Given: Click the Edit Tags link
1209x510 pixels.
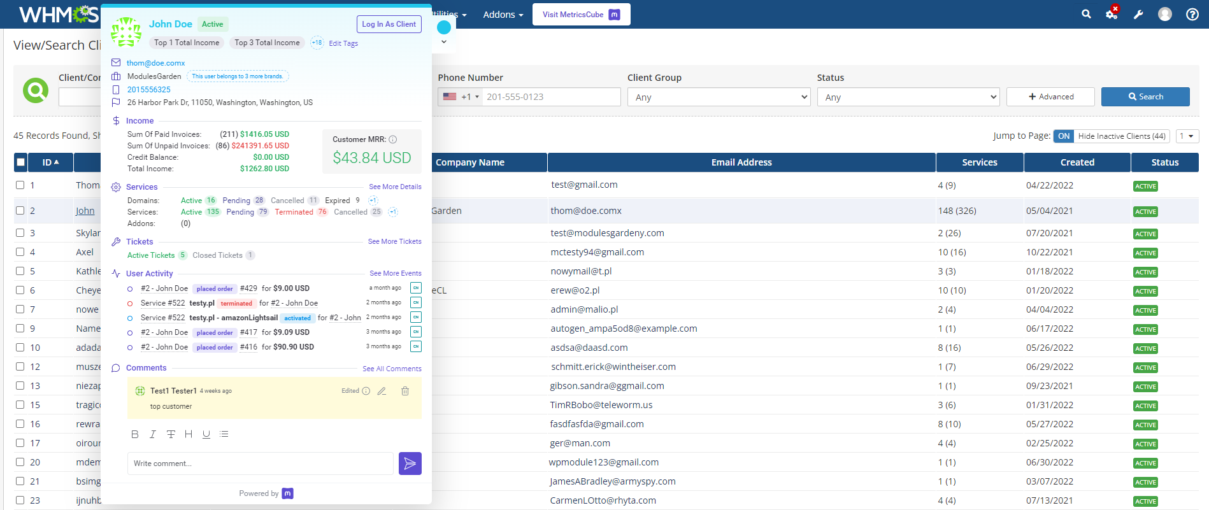Looking at the screenshot, I should coord(343,43).
